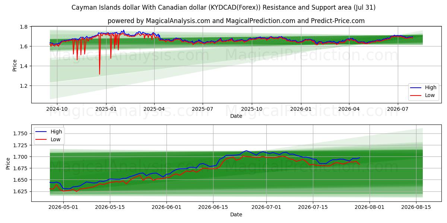Viewport: 447px width, 223px height.
Task: Click the '2026-07' date tick on top chart
Action: [397, 109]
